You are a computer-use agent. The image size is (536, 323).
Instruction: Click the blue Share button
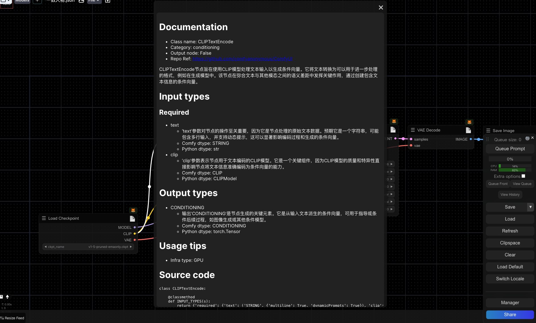[x=510, y=315]
